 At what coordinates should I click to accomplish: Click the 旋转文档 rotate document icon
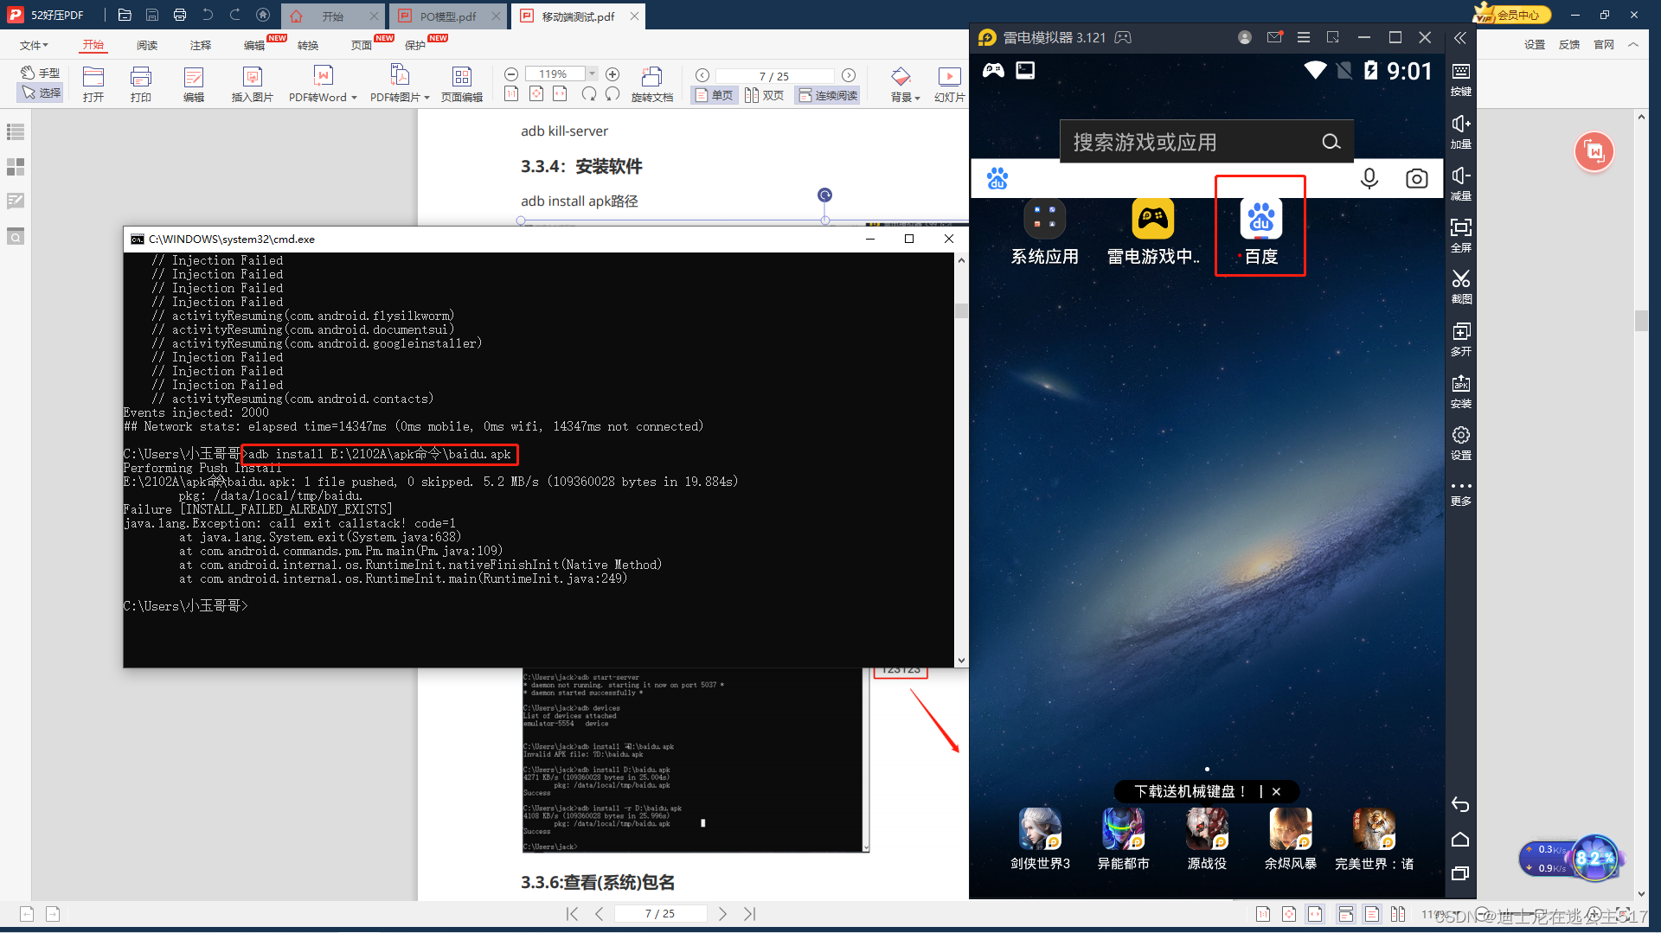tap(652, 84)
